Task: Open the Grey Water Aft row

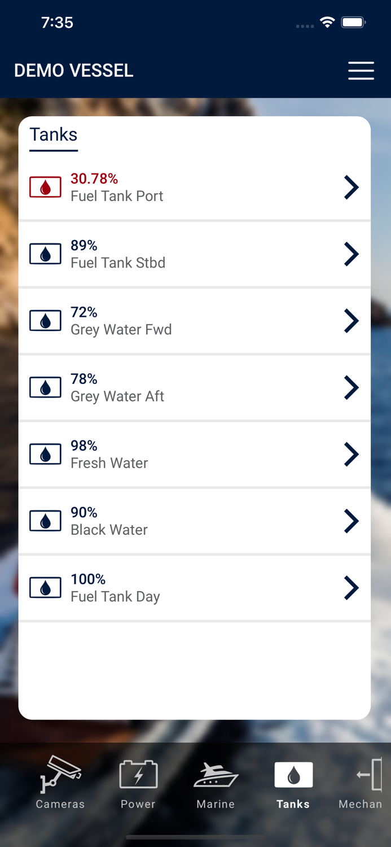Action: tap(195, 387)
